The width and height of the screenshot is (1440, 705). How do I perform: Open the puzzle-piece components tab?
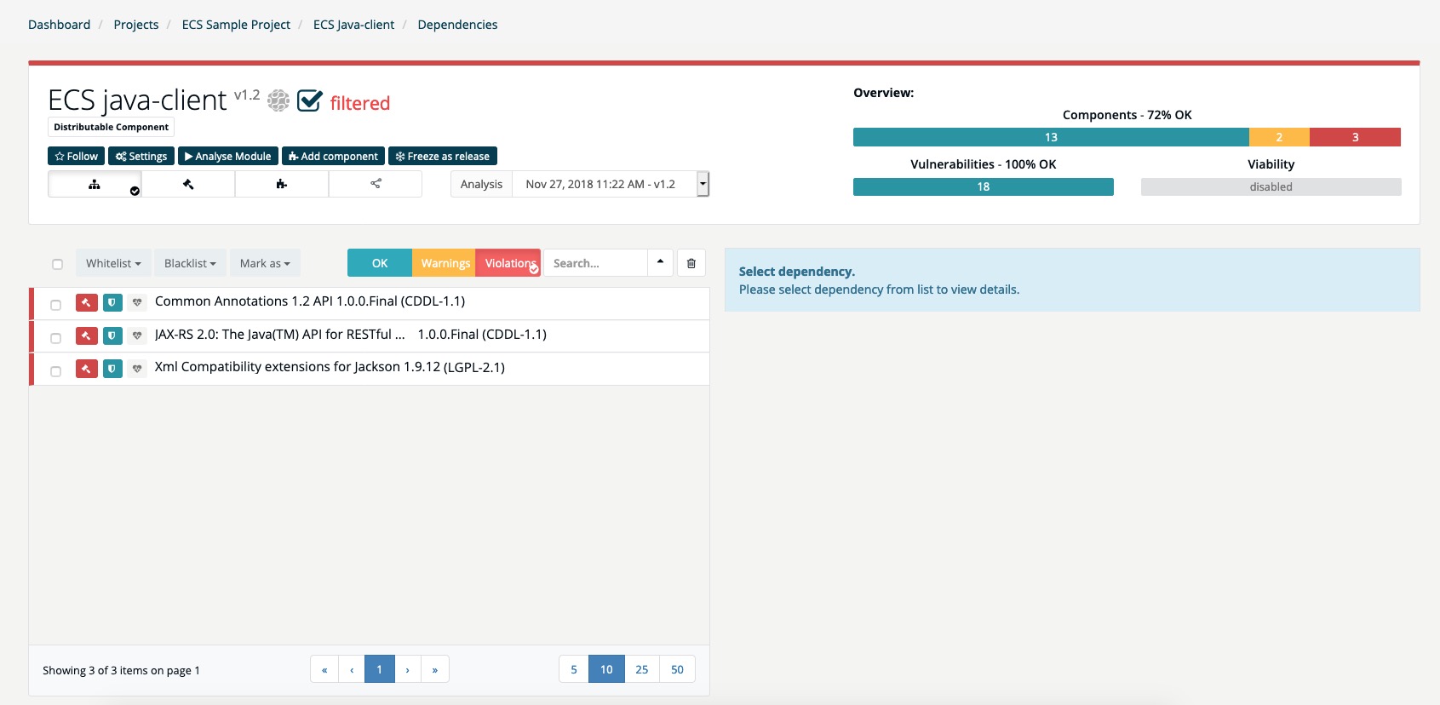tap(282, 184)
